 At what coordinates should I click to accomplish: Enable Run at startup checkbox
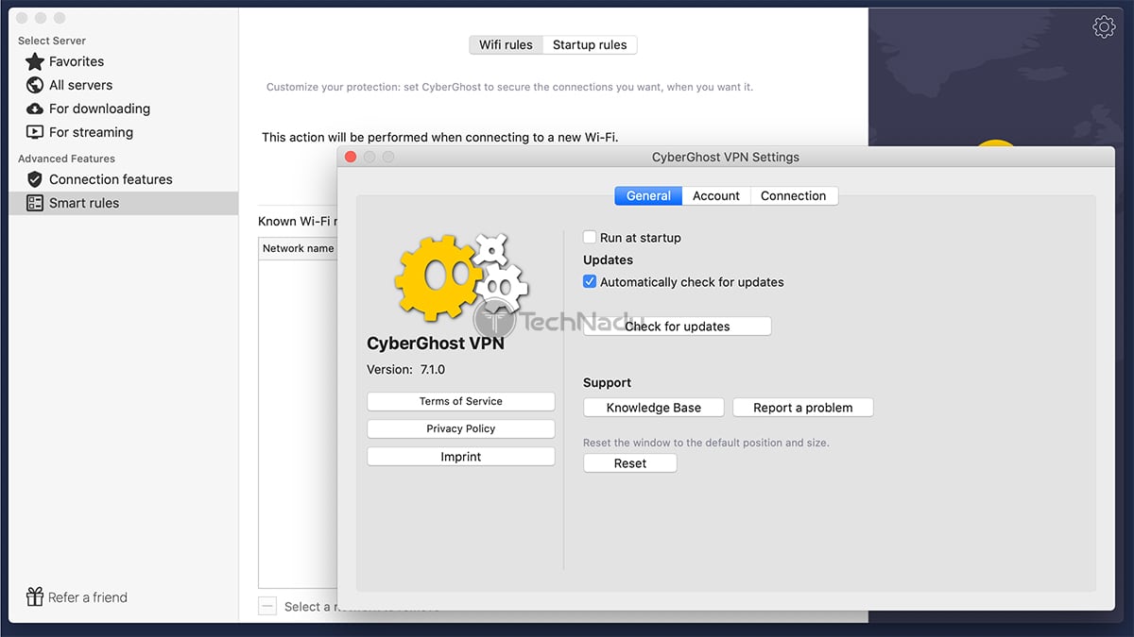pyautogui.click(x=590, y=238)
